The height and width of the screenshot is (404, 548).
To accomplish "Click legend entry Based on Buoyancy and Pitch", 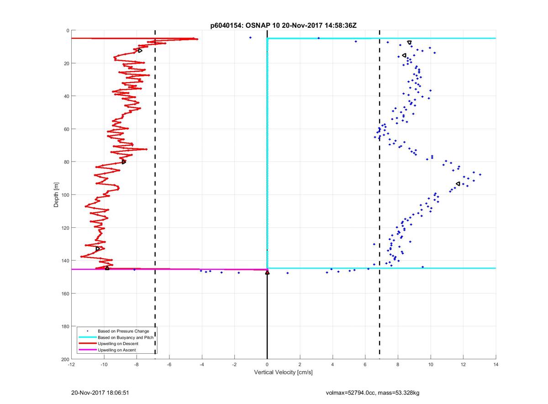I will (126, 337).
